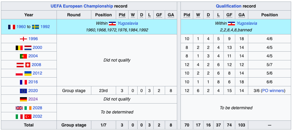
Task: Follow the Yugoslavia link in Qualification record
Action: pyautogui.click(x=247, y=23)
